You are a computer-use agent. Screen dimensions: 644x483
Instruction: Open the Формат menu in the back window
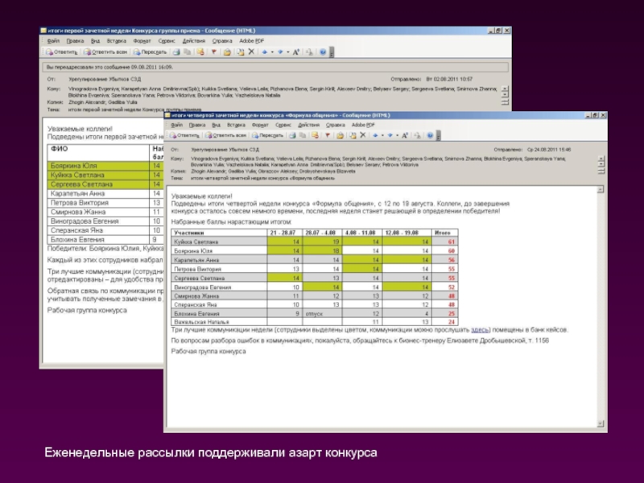pos(142,41)
